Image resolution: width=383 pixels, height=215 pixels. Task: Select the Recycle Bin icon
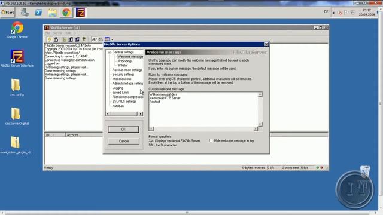point(365,171)
